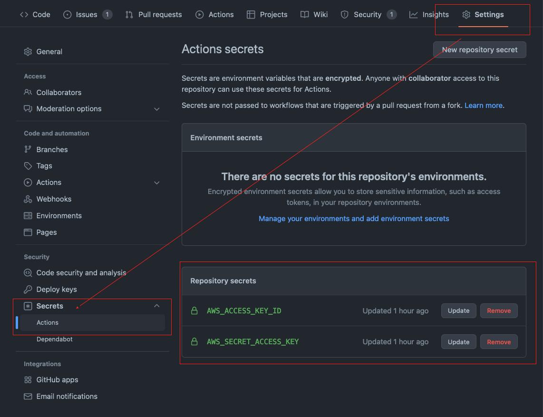The width and height of the screenshot is (543, 417).
Task: Collapse the Secrets section chevron
Action: click(156, 306)
